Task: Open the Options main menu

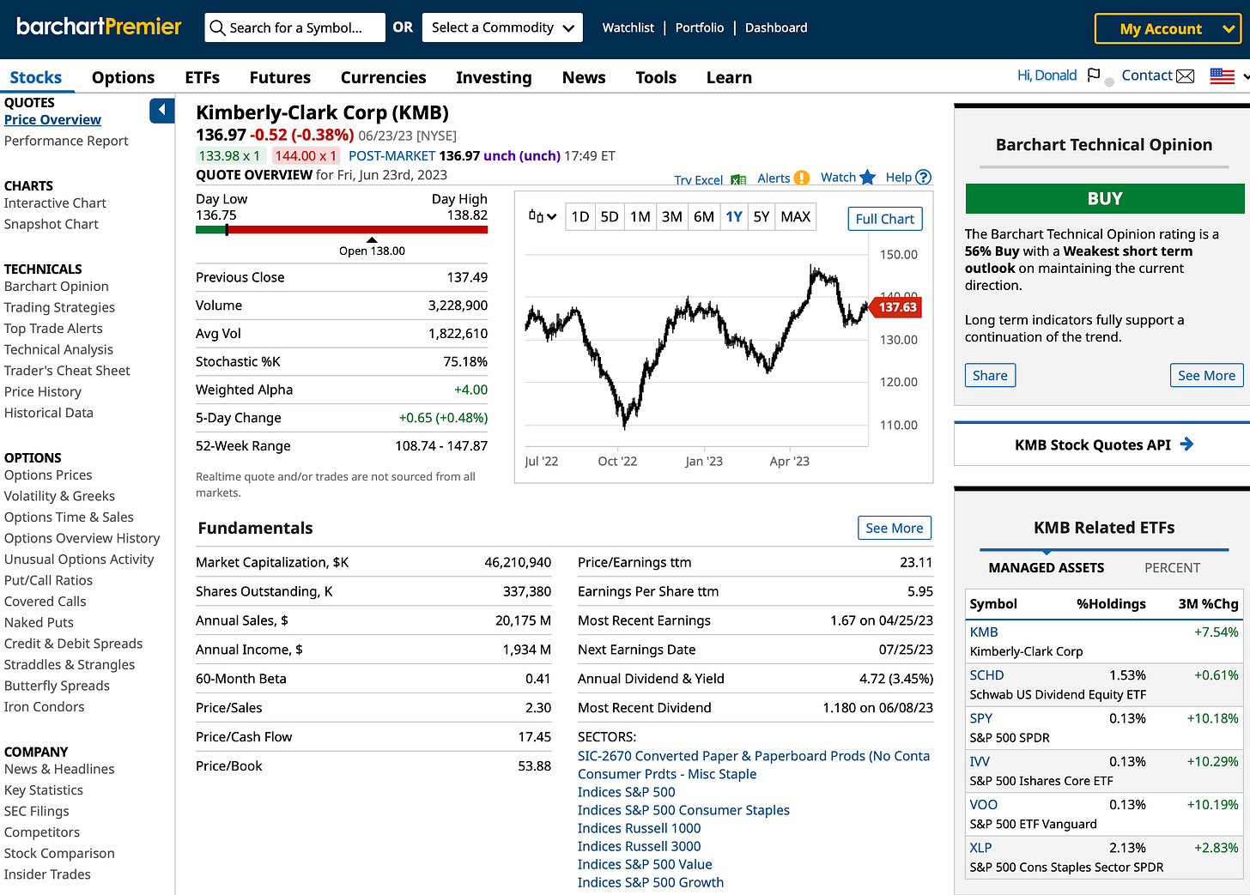Action: [124, 77]
